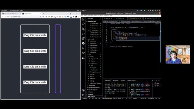Open a new Chrome tab
Image resolution: width=194 pixels, height=109 pixels.
(43, 14)
